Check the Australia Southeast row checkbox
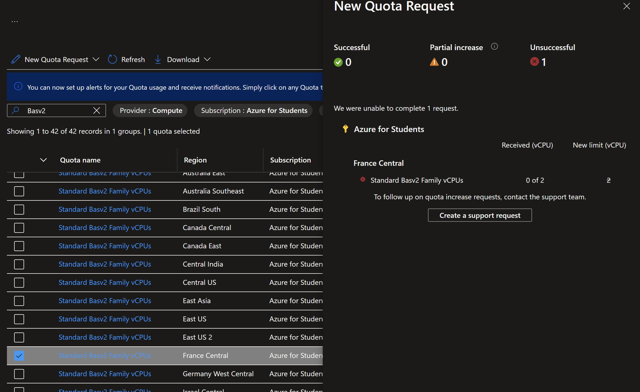 [x=19, y=191]
